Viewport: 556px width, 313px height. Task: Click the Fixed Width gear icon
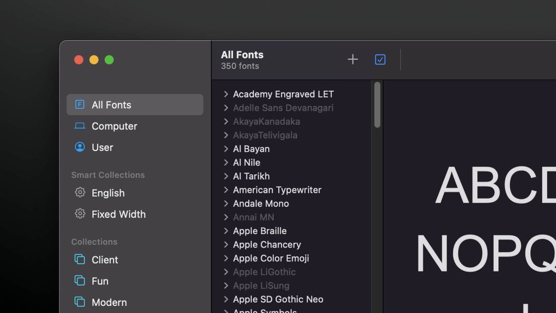(x=80, y=214)
